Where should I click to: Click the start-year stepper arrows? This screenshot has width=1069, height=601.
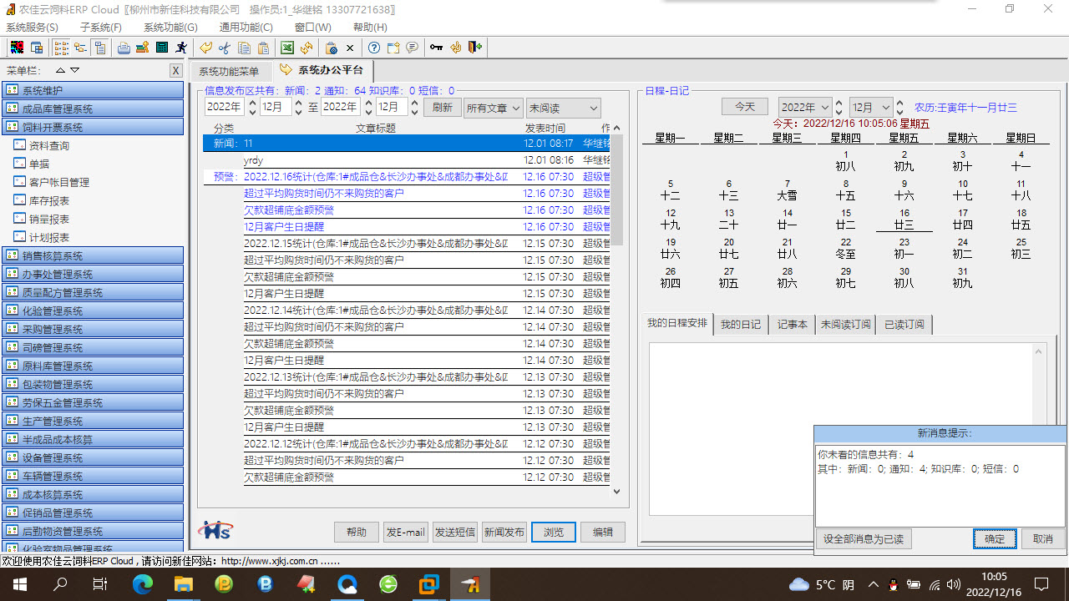tap(251, 107)
